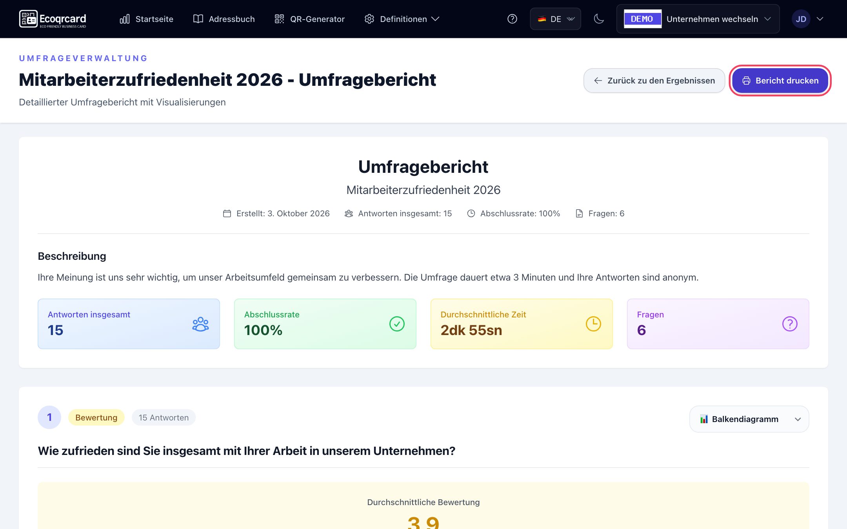The height and width of the screenshot is (529, 847).
Task: Click purple question icon in Fragen card
Action: click(x=790, y=324)
